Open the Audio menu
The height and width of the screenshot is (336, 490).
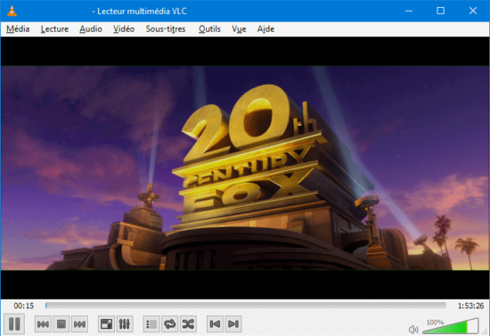(x=91, y=29)
